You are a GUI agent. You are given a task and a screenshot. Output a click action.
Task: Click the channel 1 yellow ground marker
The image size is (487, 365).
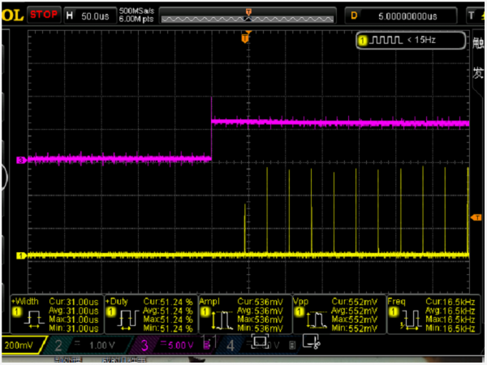[22, 256]
